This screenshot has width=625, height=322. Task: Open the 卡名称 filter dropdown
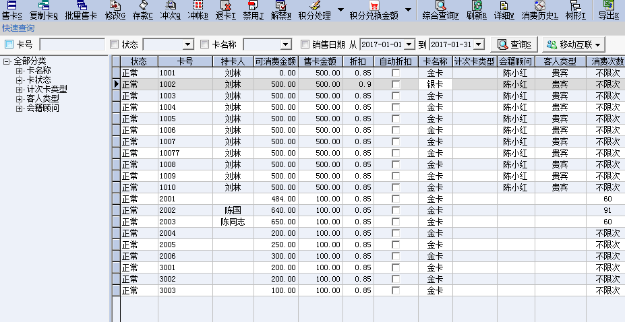point(285,44)
